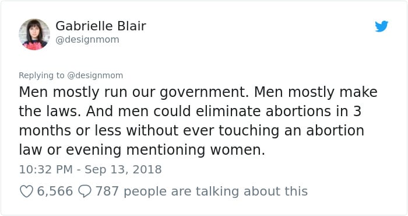Click the phrase 'Men mostly make'
Image resolution: width=408 pixels, height=216 pixels.
(x=316, y=92)
